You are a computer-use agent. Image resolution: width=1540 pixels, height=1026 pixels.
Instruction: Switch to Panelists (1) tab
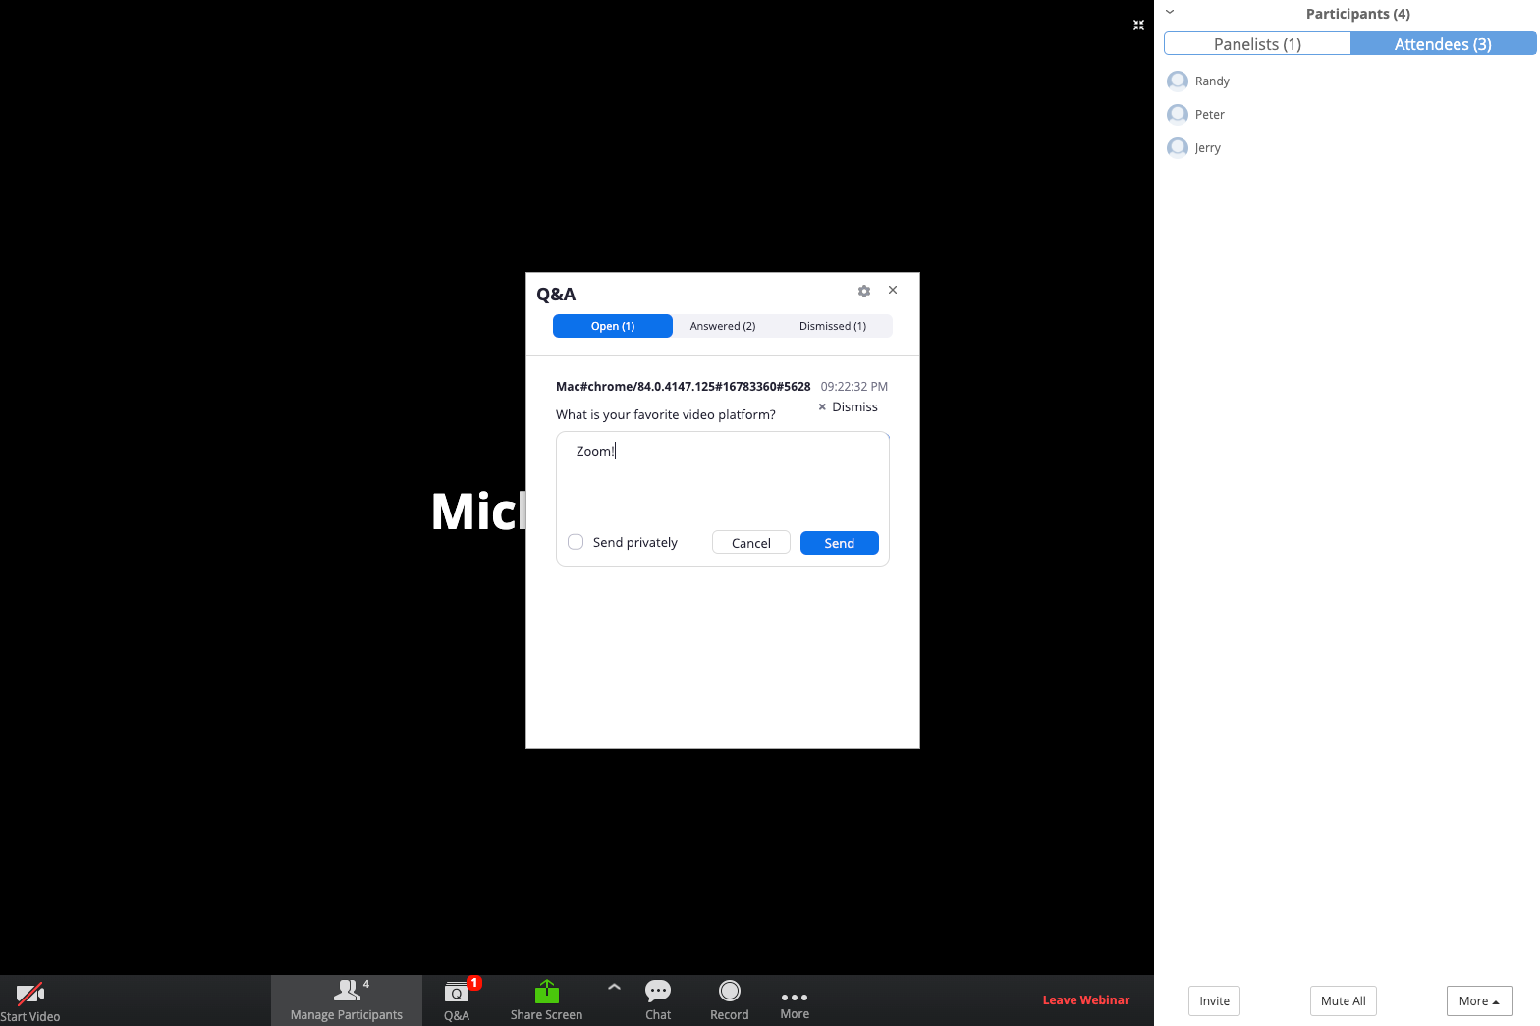click(1257, 44)
